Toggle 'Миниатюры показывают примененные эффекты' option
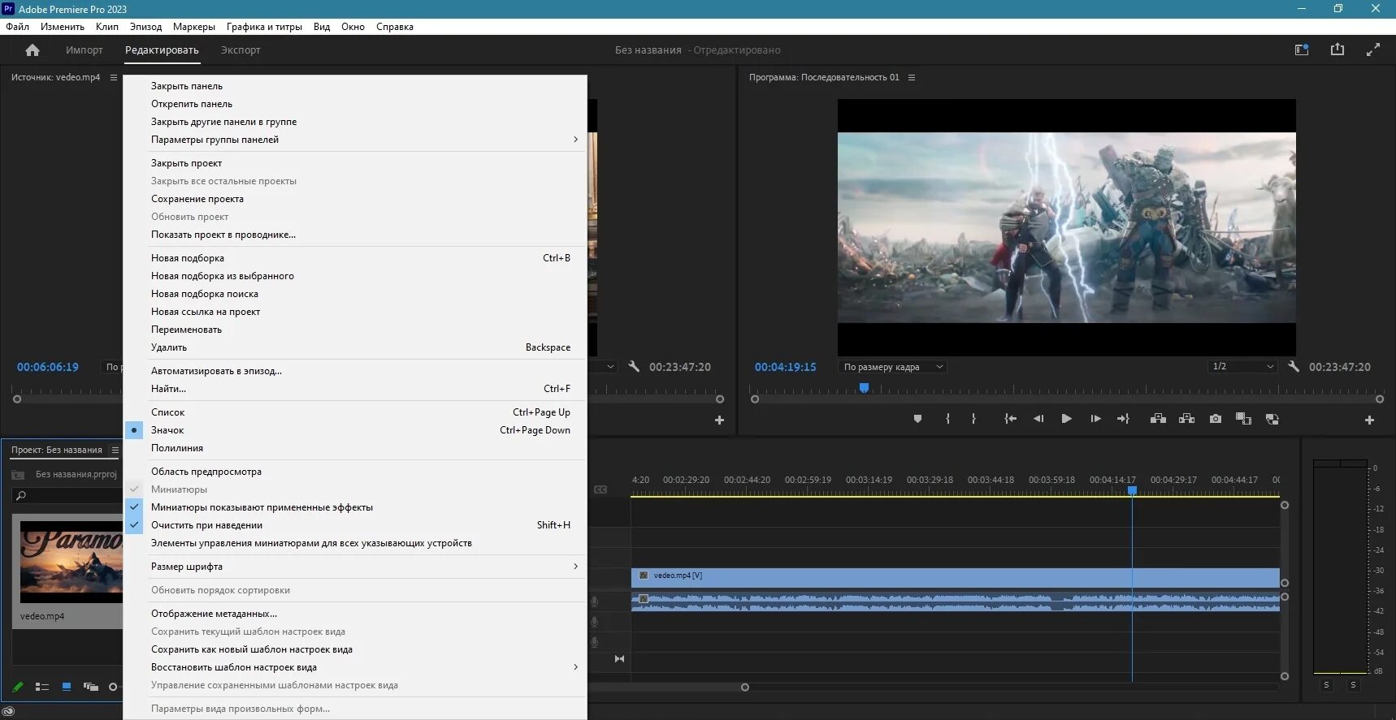The image size is (1396, 720). (262, 507)
